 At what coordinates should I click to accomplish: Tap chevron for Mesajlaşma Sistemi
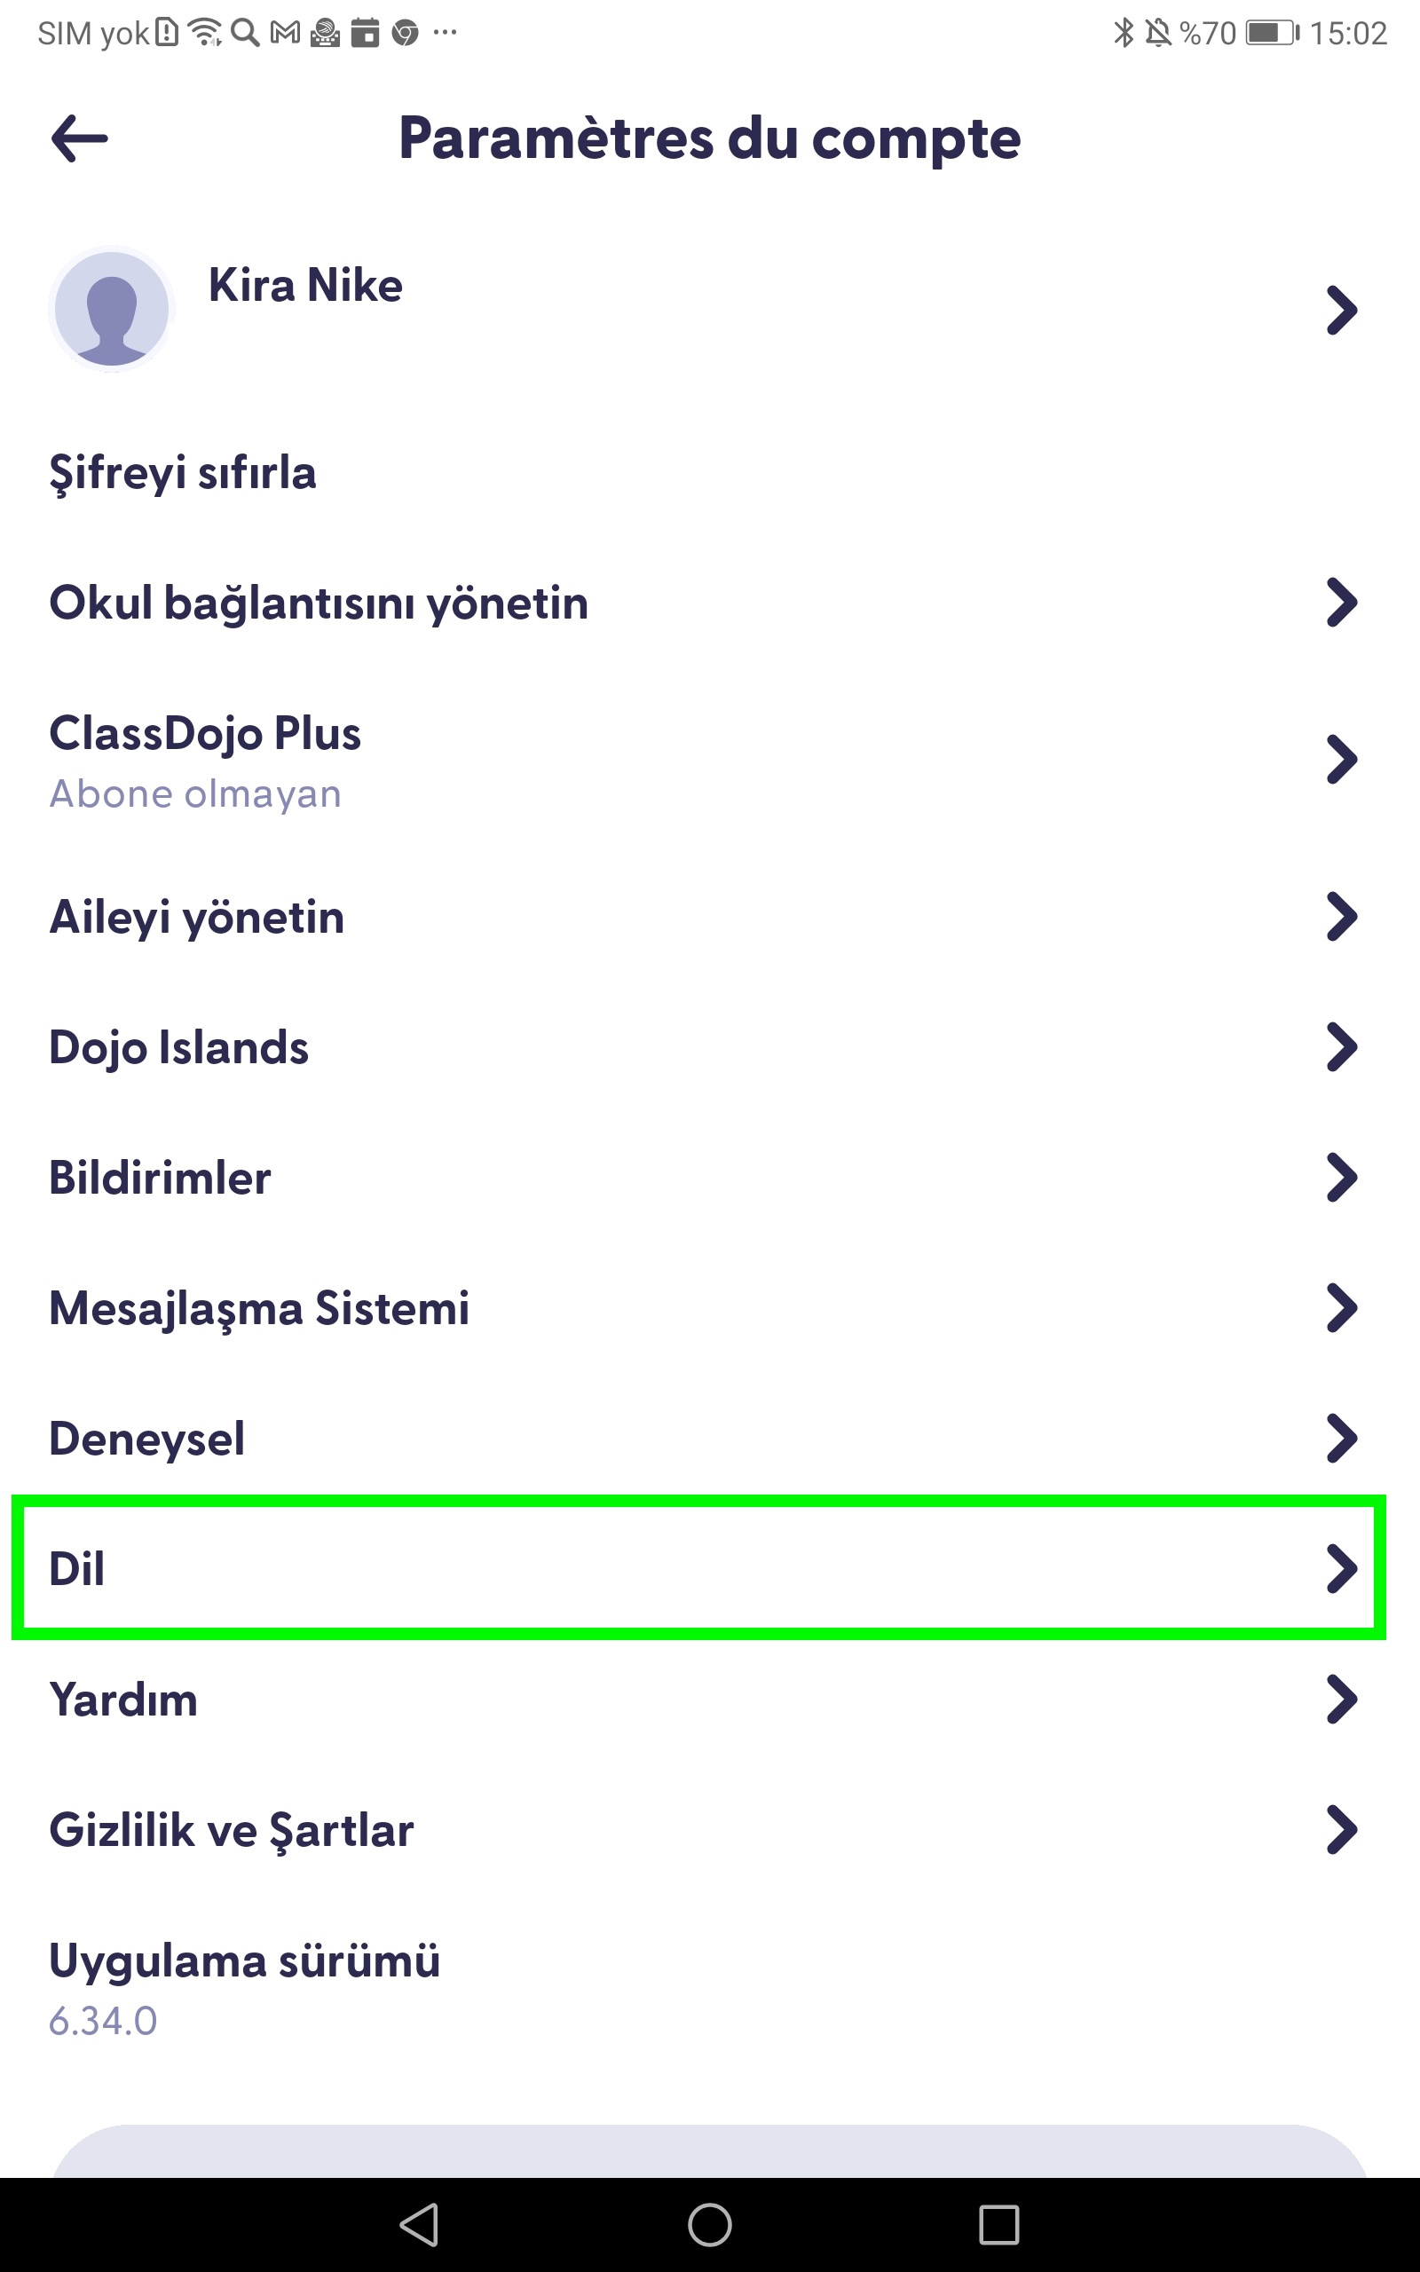(x=1341, y=1308)
